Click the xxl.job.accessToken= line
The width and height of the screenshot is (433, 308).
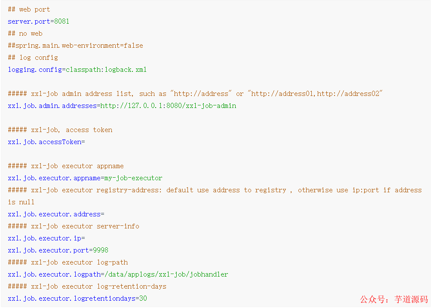(x=46, y=142)
